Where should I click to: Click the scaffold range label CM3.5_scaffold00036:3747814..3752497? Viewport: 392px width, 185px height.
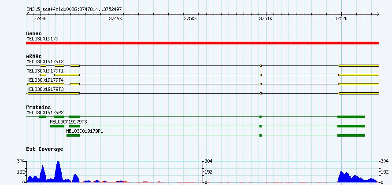[x=74, y=9]
